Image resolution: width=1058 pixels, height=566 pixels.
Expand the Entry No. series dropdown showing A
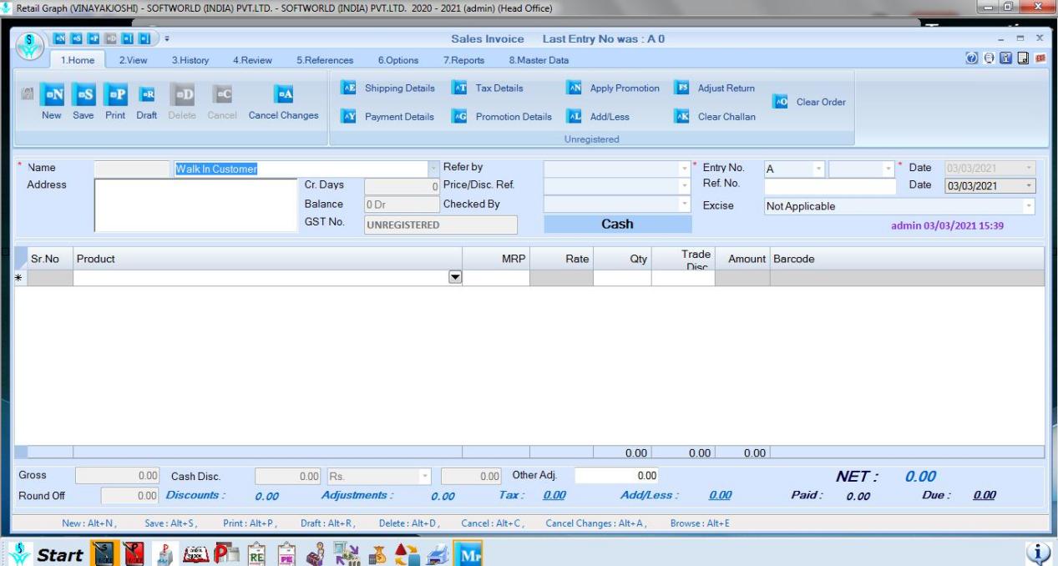tap(819, 169)
